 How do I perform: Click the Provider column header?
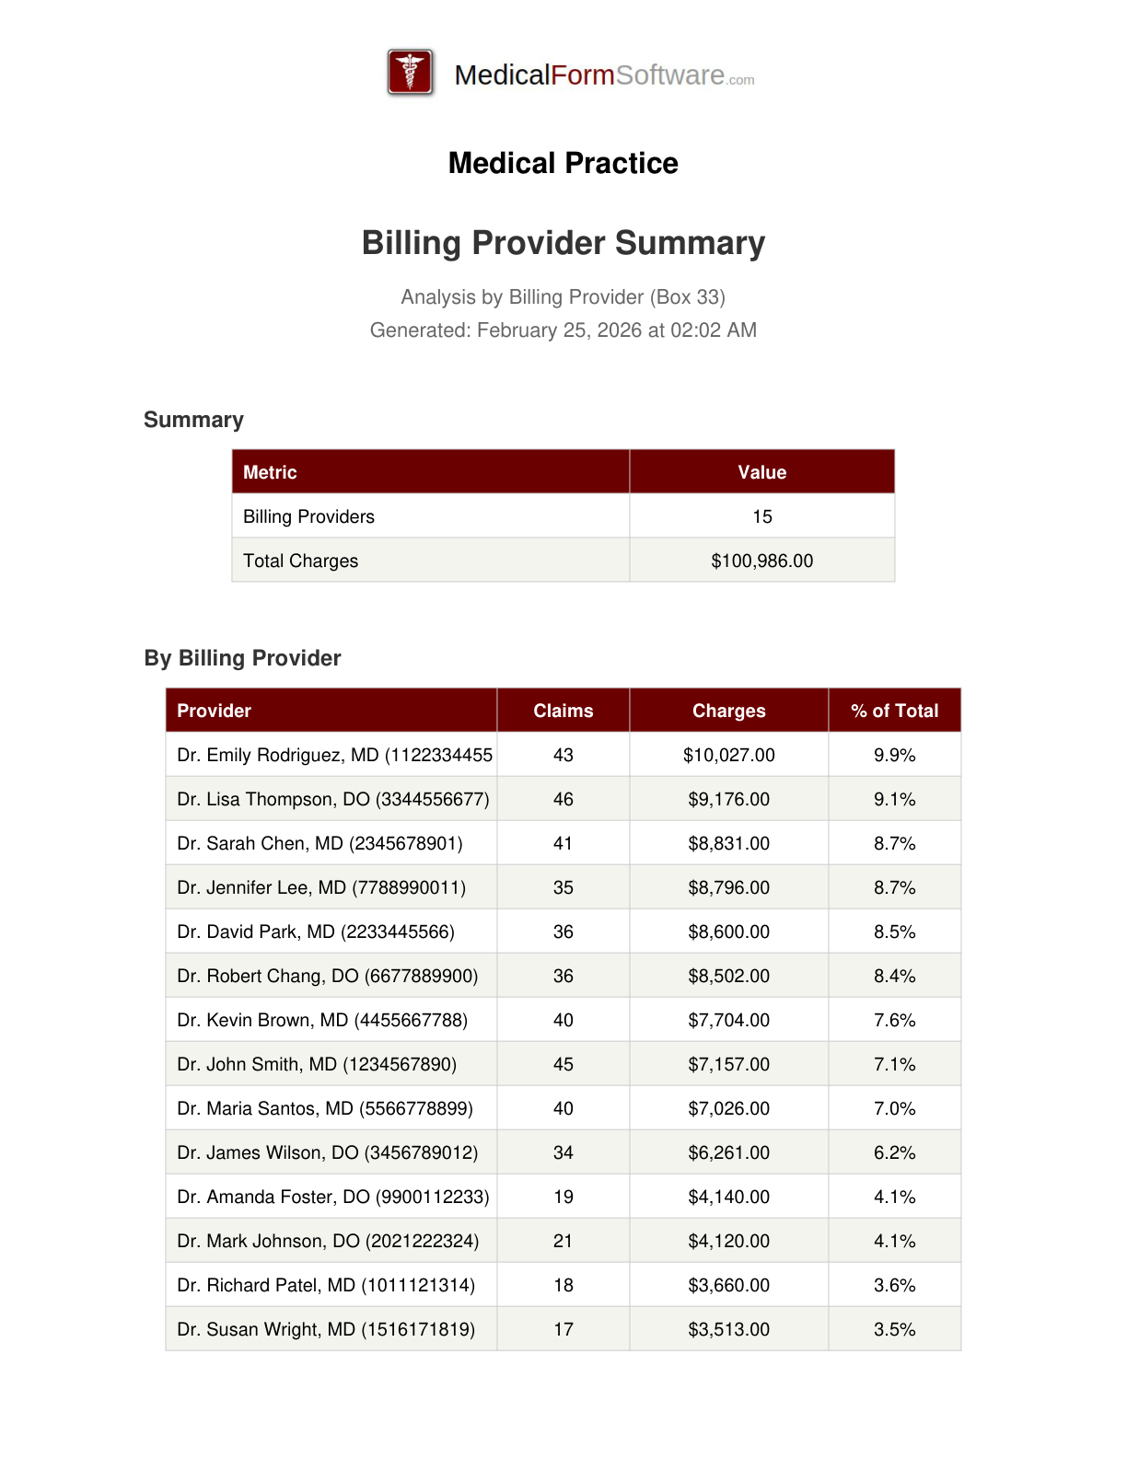[x=215, y=711]
